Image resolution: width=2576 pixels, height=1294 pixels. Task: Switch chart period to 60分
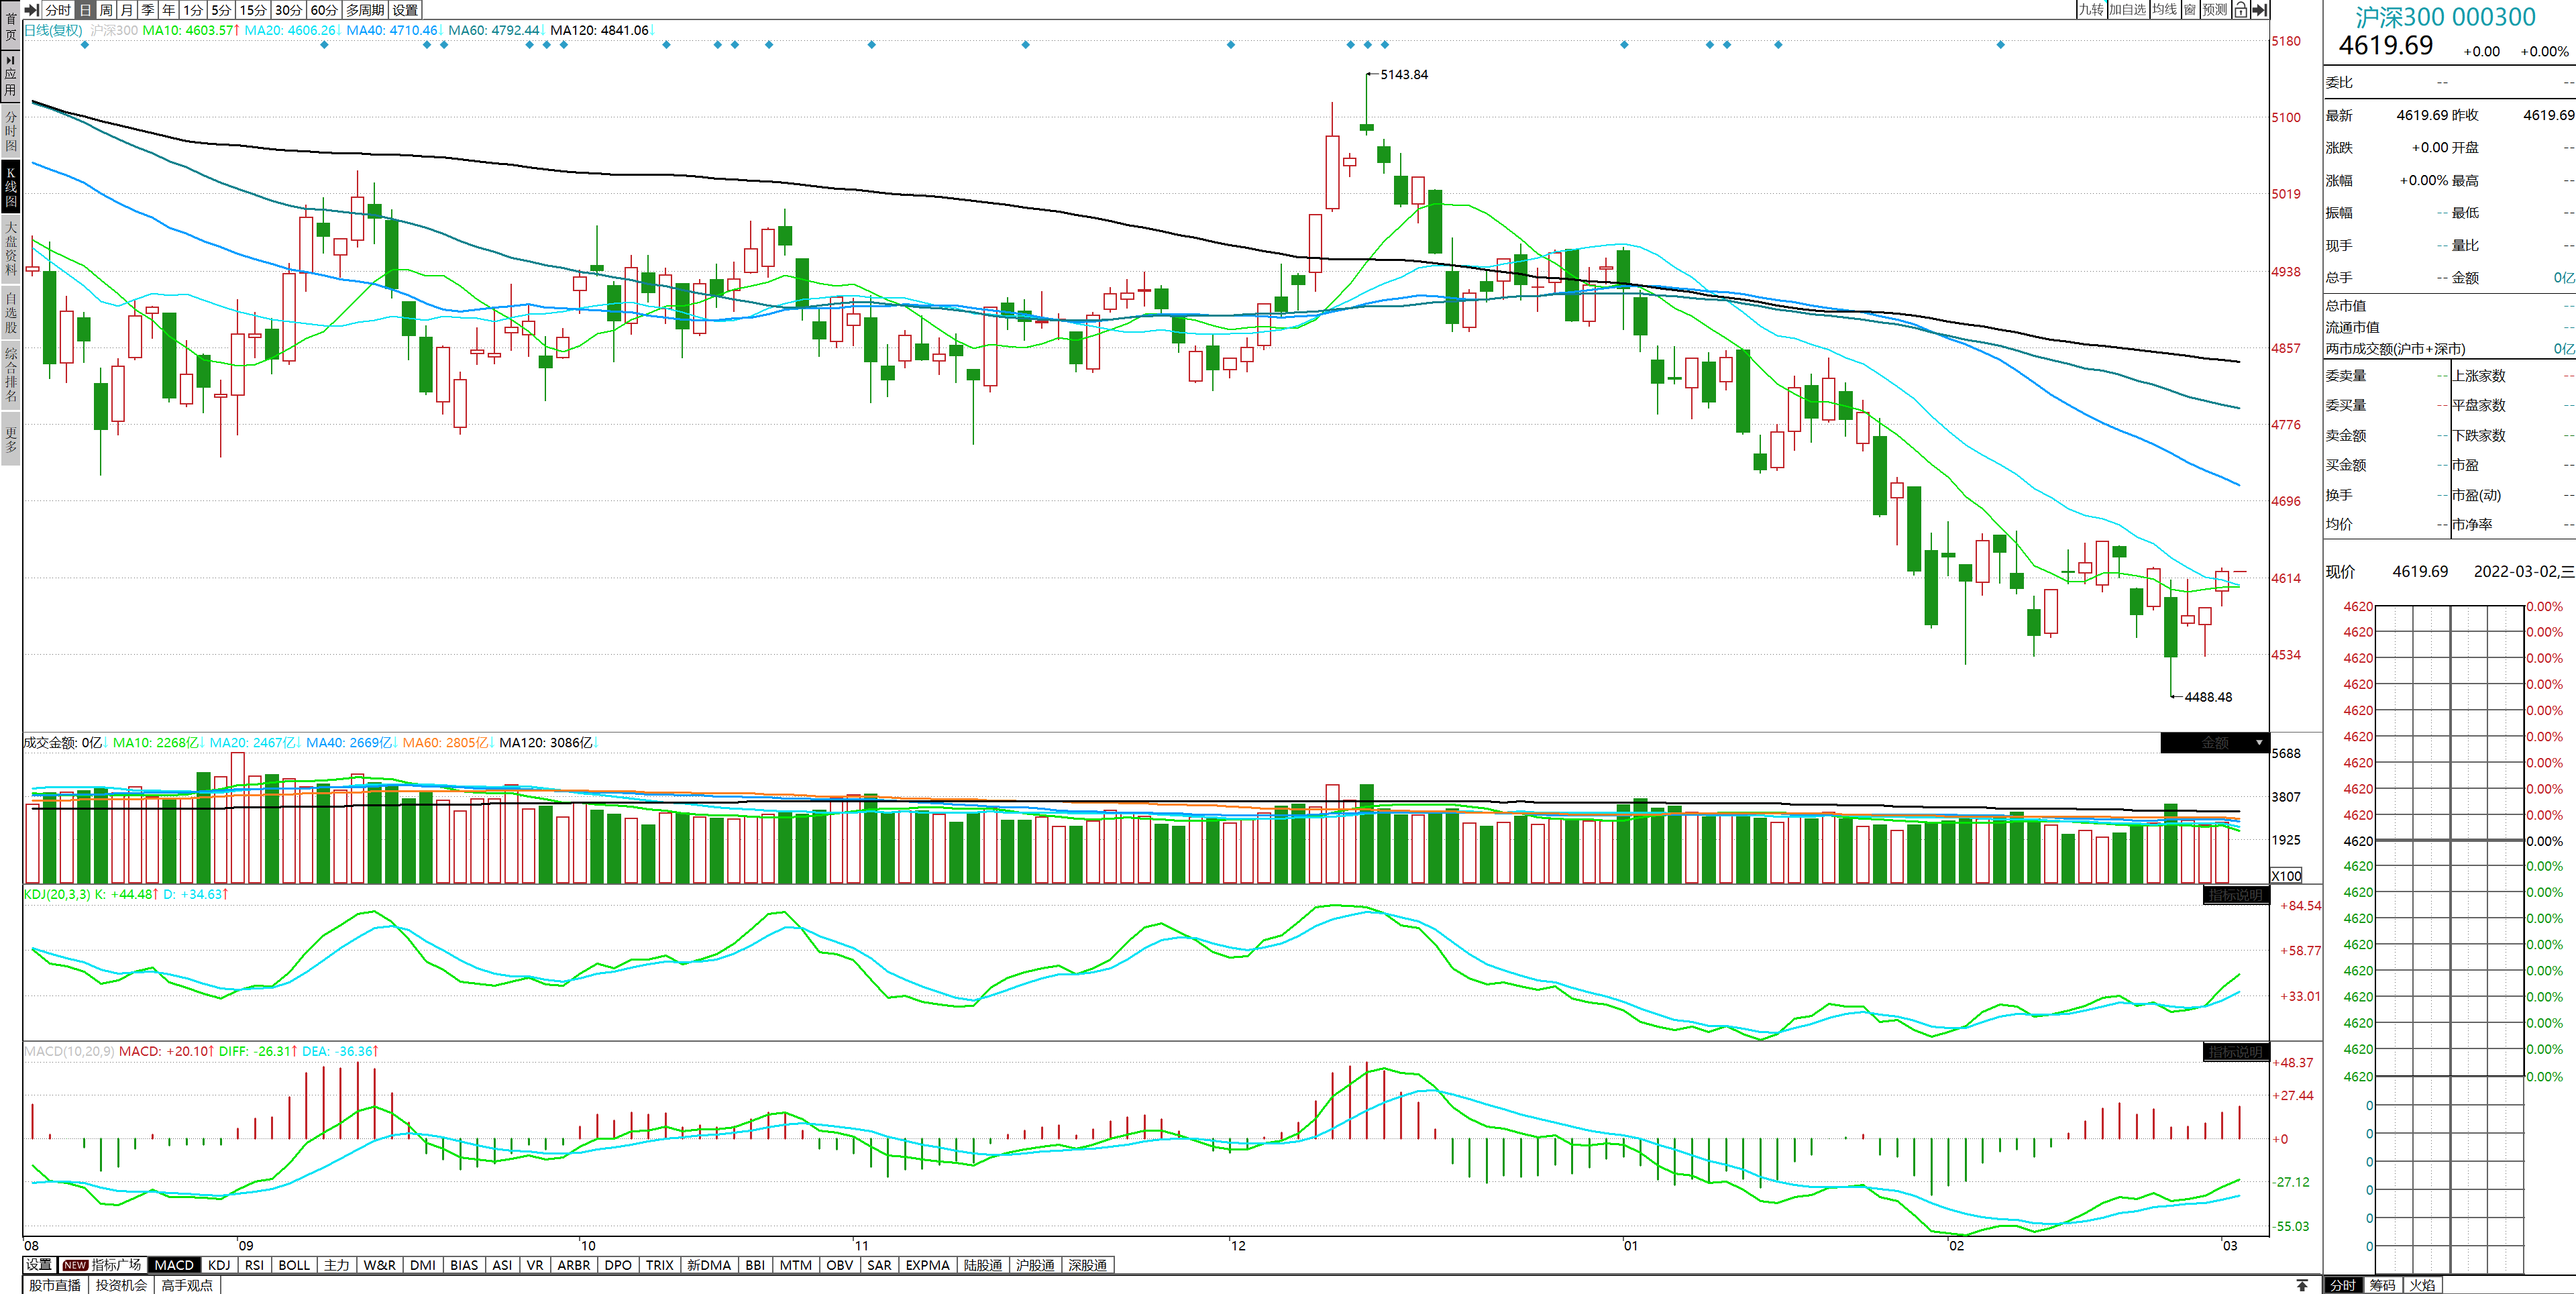tap(323, 9)
